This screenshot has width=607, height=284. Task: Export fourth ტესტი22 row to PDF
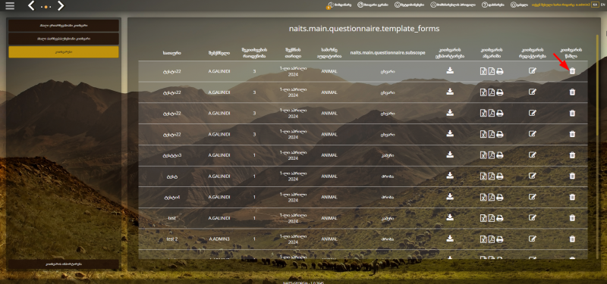click(x=491, y=134)
